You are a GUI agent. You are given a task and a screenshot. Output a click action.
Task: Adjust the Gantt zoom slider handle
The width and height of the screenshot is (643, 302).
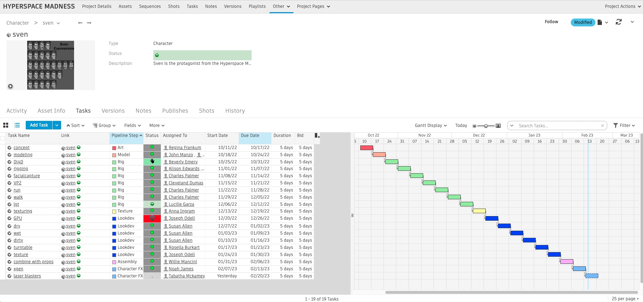pyautogui.click(x=486, y=126)
